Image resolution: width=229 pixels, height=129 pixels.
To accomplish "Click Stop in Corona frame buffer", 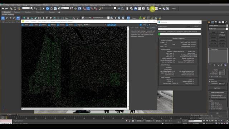I will 143,25.
